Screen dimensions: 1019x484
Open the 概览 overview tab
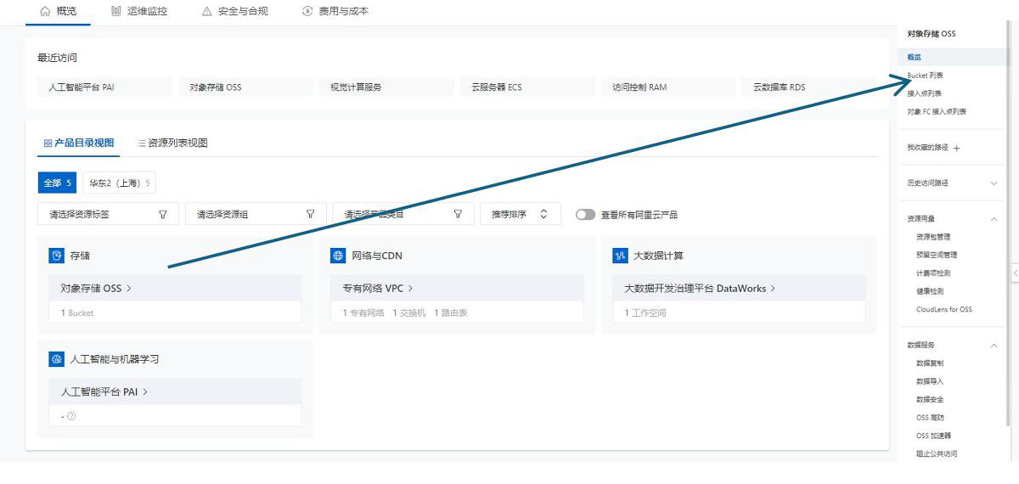pyautogui.click(x=58, y=11)
